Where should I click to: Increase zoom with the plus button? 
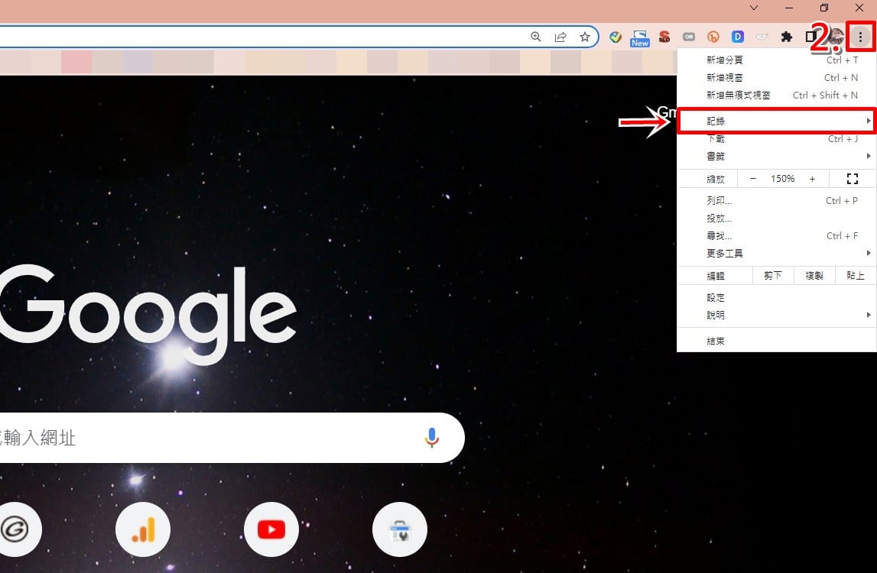(812, 179)
